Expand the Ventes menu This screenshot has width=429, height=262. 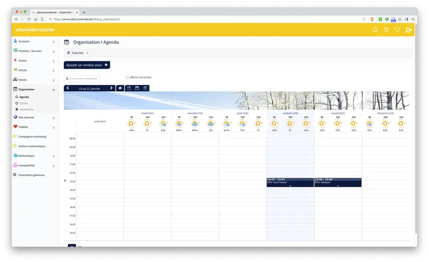34,60
